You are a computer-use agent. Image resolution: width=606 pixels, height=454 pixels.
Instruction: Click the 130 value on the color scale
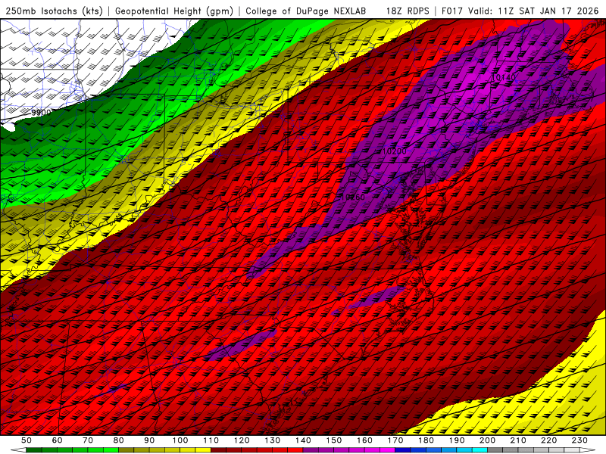273,440
